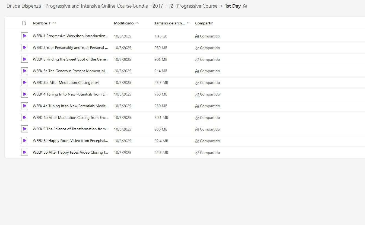
Task: Expand the Modificado column sort options
Action: point(137,23)
